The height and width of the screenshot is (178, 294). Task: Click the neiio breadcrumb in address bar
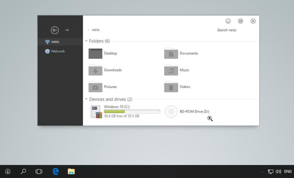(x=96, y=30)
